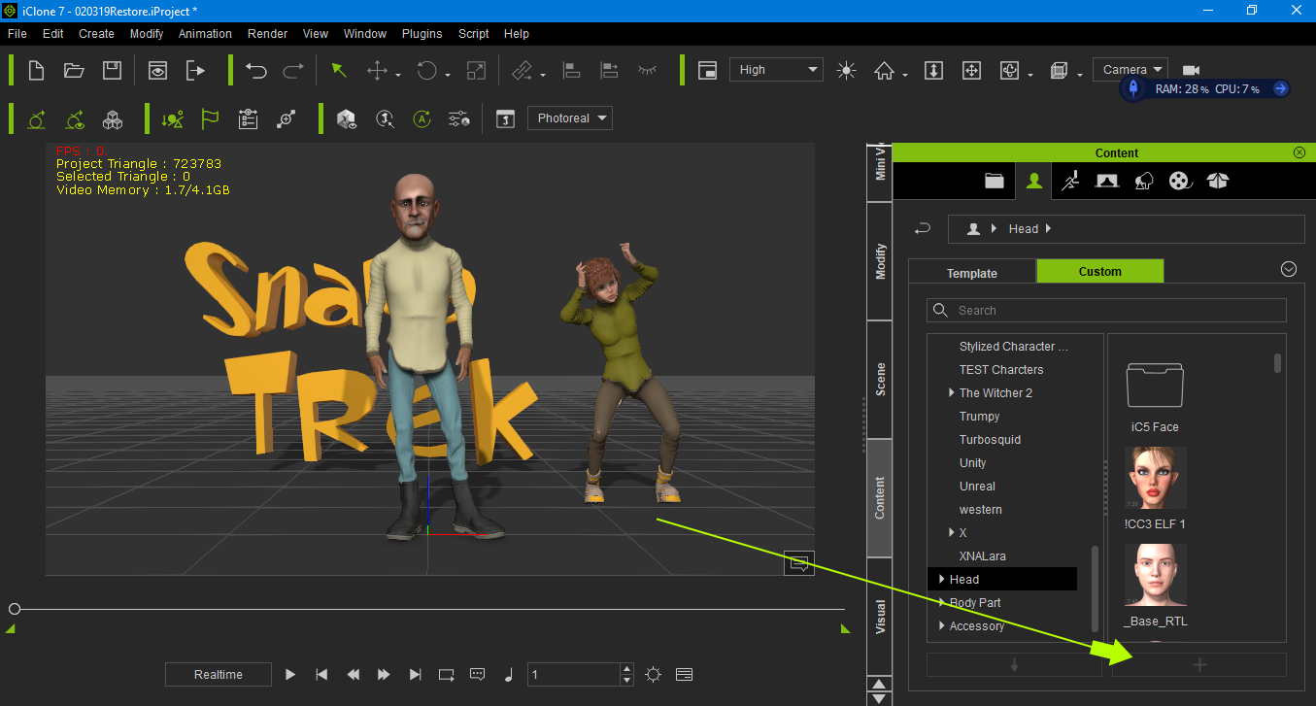1316x706 pixels.
Task: Open the Render menu
Action: (x=268, y=33)
